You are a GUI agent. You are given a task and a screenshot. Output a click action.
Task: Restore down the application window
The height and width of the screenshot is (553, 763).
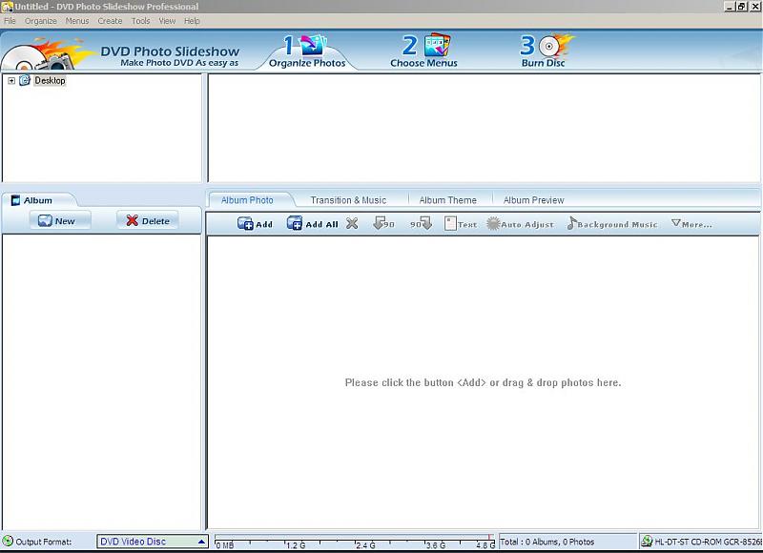pos(741,7)
